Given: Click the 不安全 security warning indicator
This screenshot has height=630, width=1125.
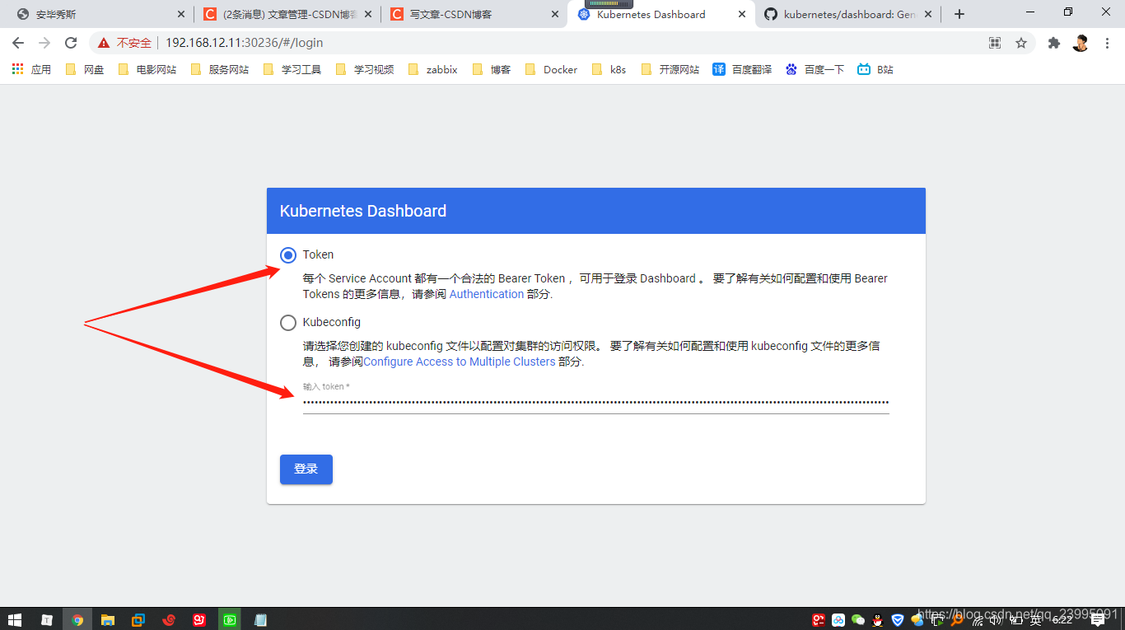Looking at the screenshot, I should click(x=125, y=43).
